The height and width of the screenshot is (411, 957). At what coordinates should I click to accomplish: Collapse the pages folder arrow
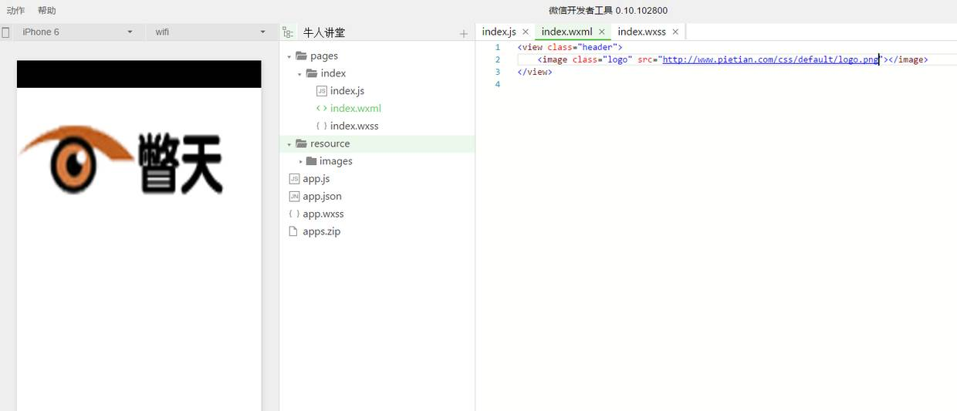[x=289, y=56]
